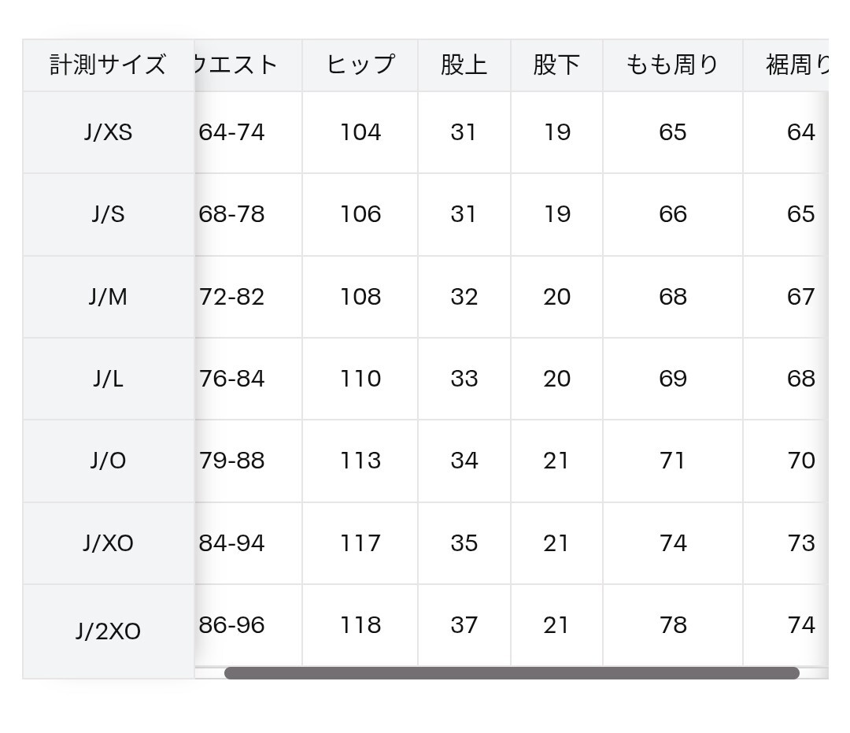The image size is (850, 733).
Task: Click the J/M size label
Action: [x=109, y=297]
